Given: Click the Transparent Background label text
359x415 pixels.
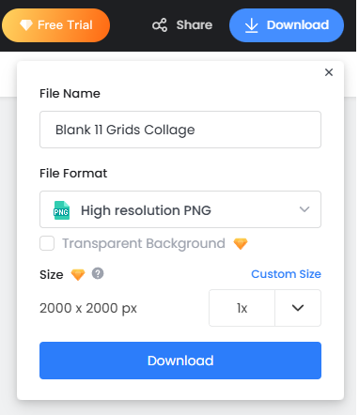Looking at the screenshot, I should 144,243.
